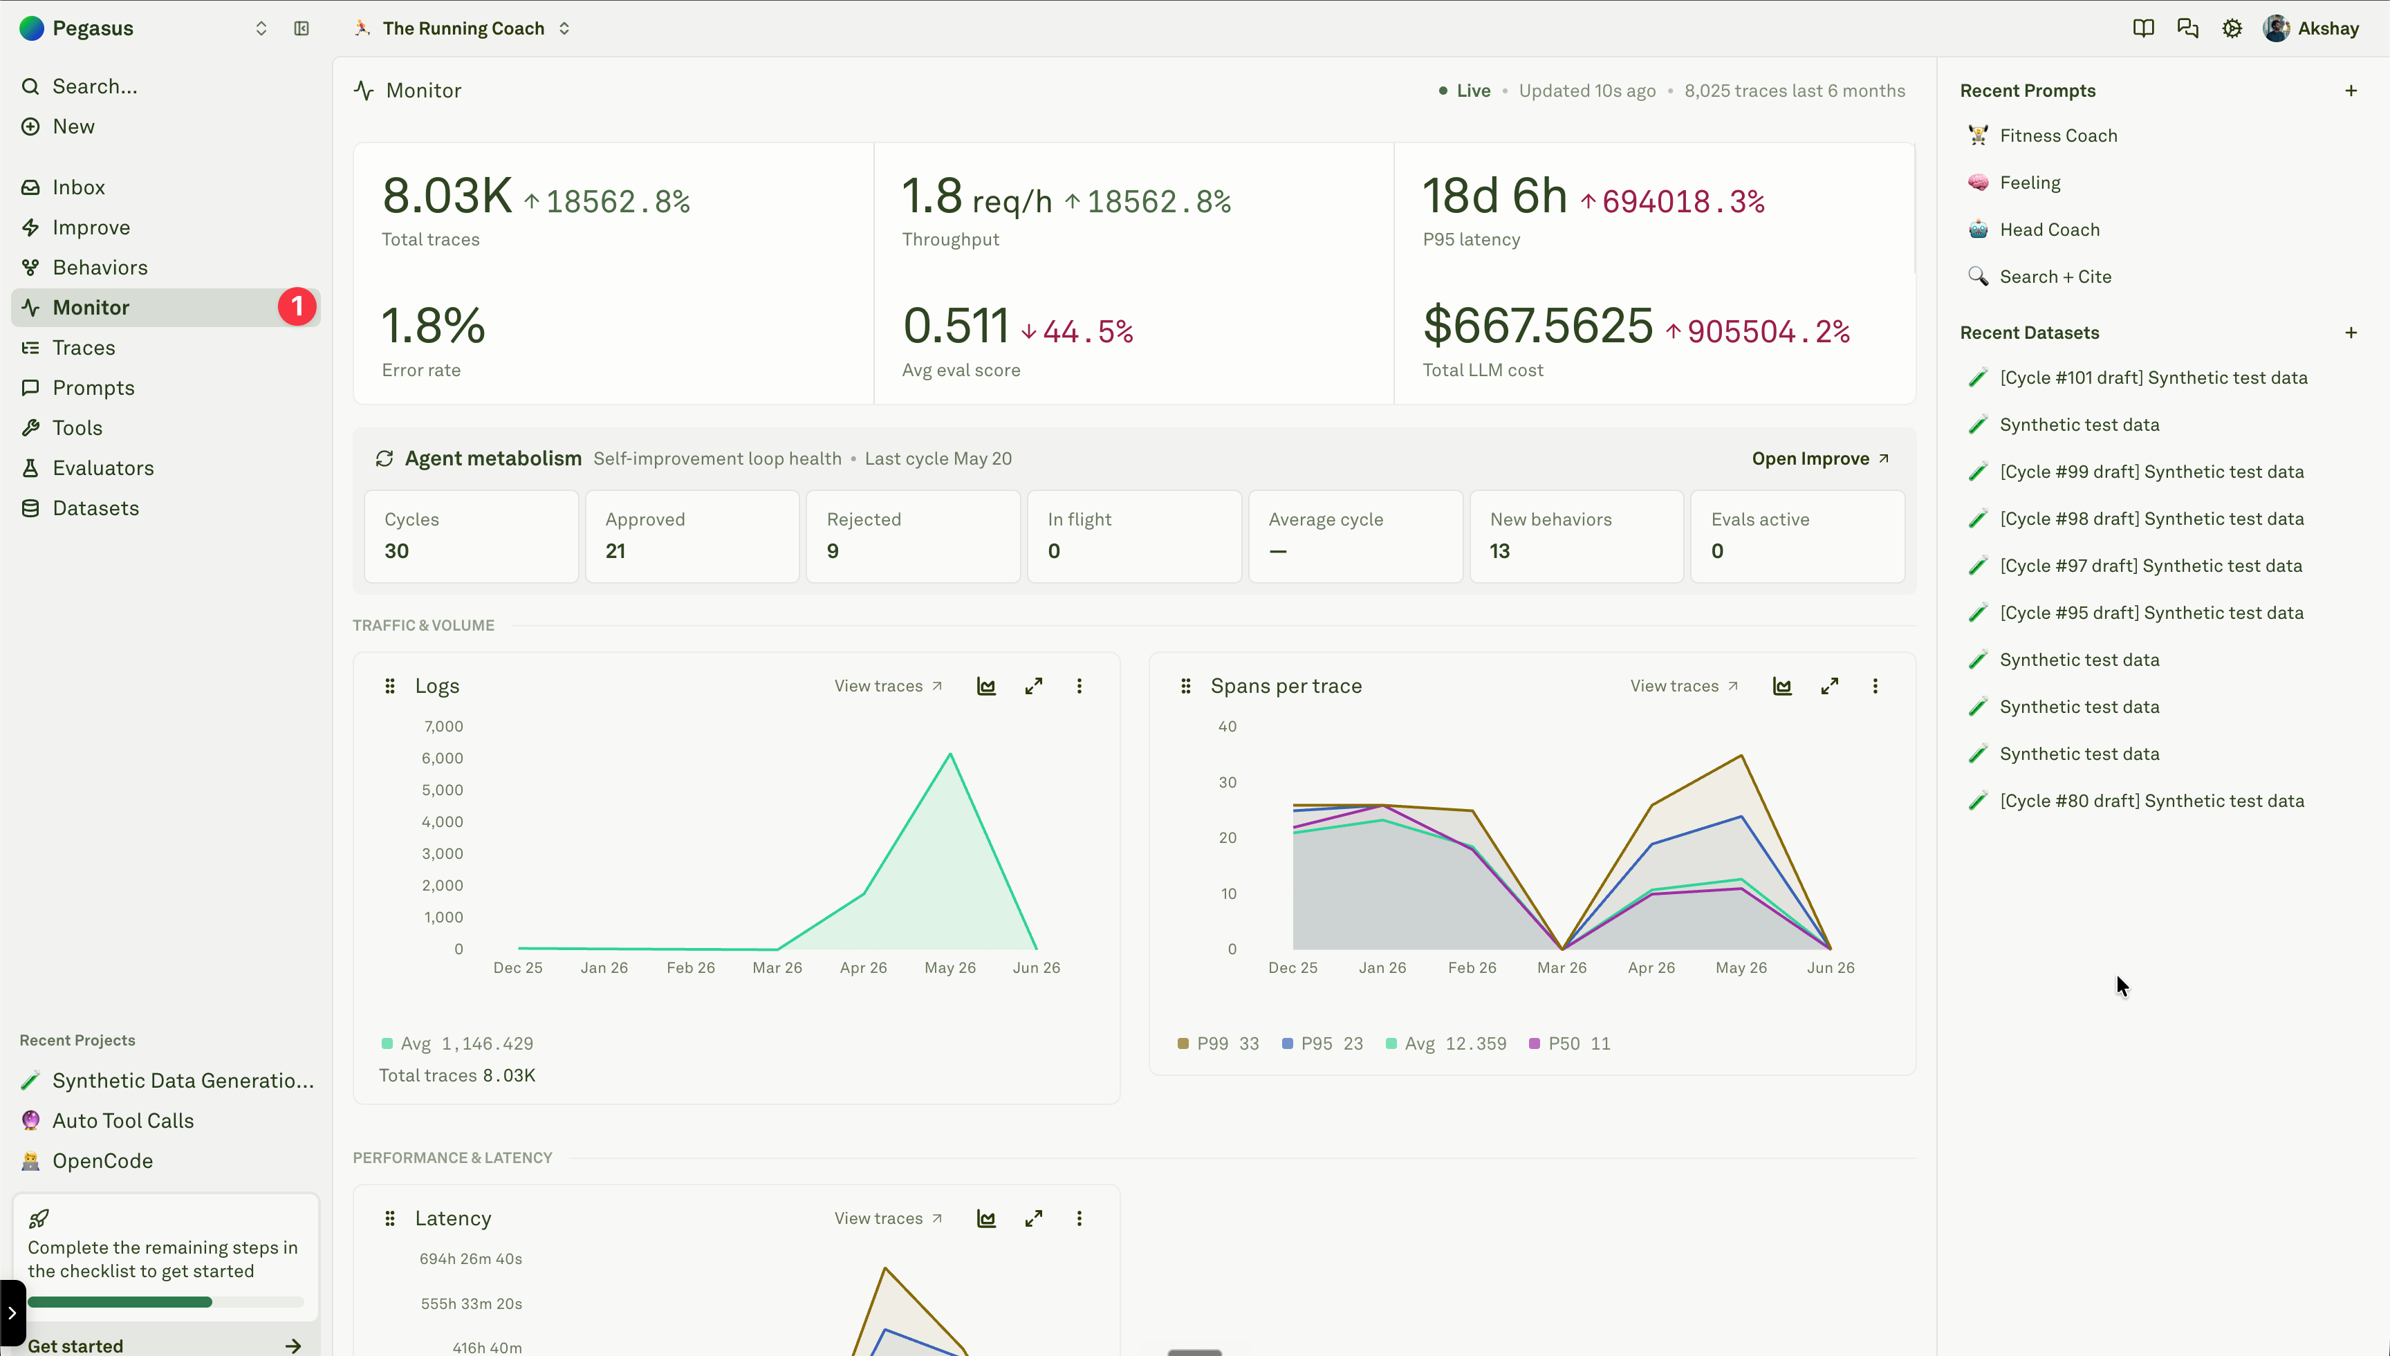2390x1356 pixels.
Task: Click the Monitor pulse icon in header
Action: click(x=363, y=91)
